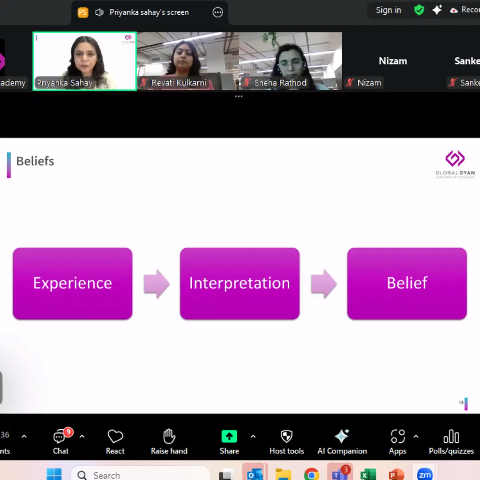
Task: Click the green encryption shield icon
Action: click(419, 10)
